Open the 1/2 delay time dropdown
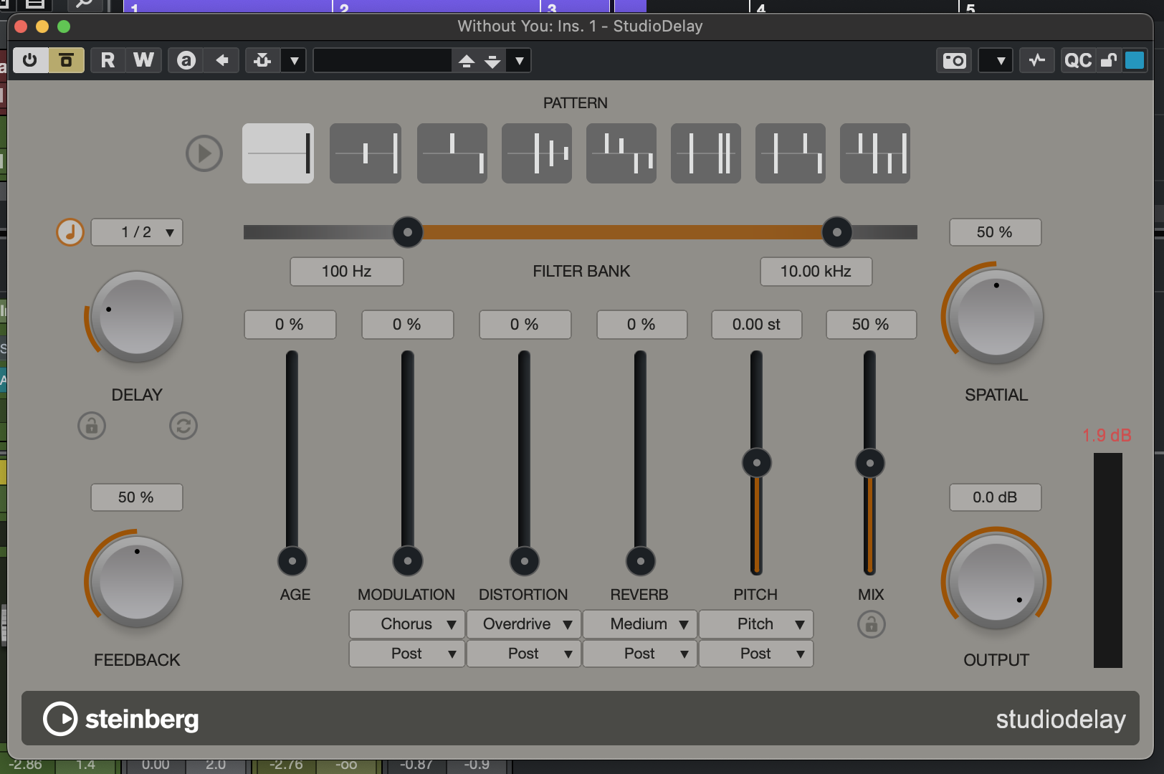1164x774 pixels. (137, 232)
